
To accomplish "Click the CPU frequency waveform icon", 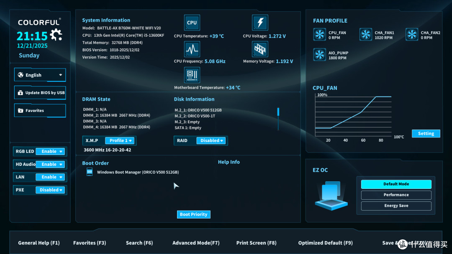I will coord(192,49).
